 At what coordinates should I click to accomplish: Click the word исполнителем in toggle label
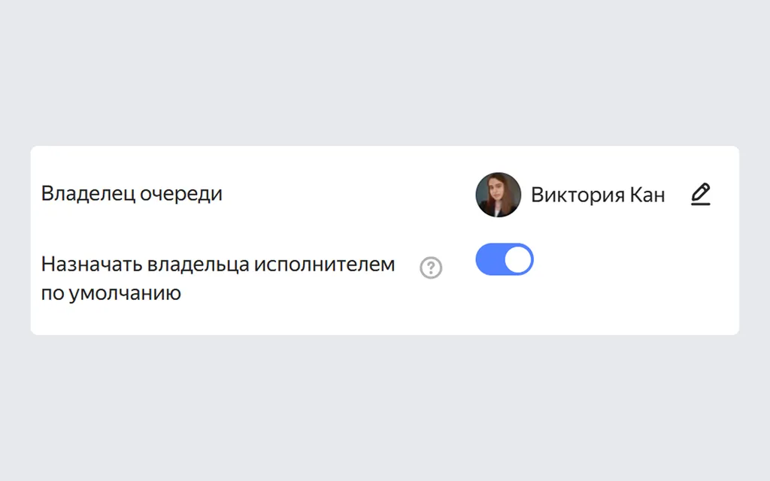pos(325,265)
